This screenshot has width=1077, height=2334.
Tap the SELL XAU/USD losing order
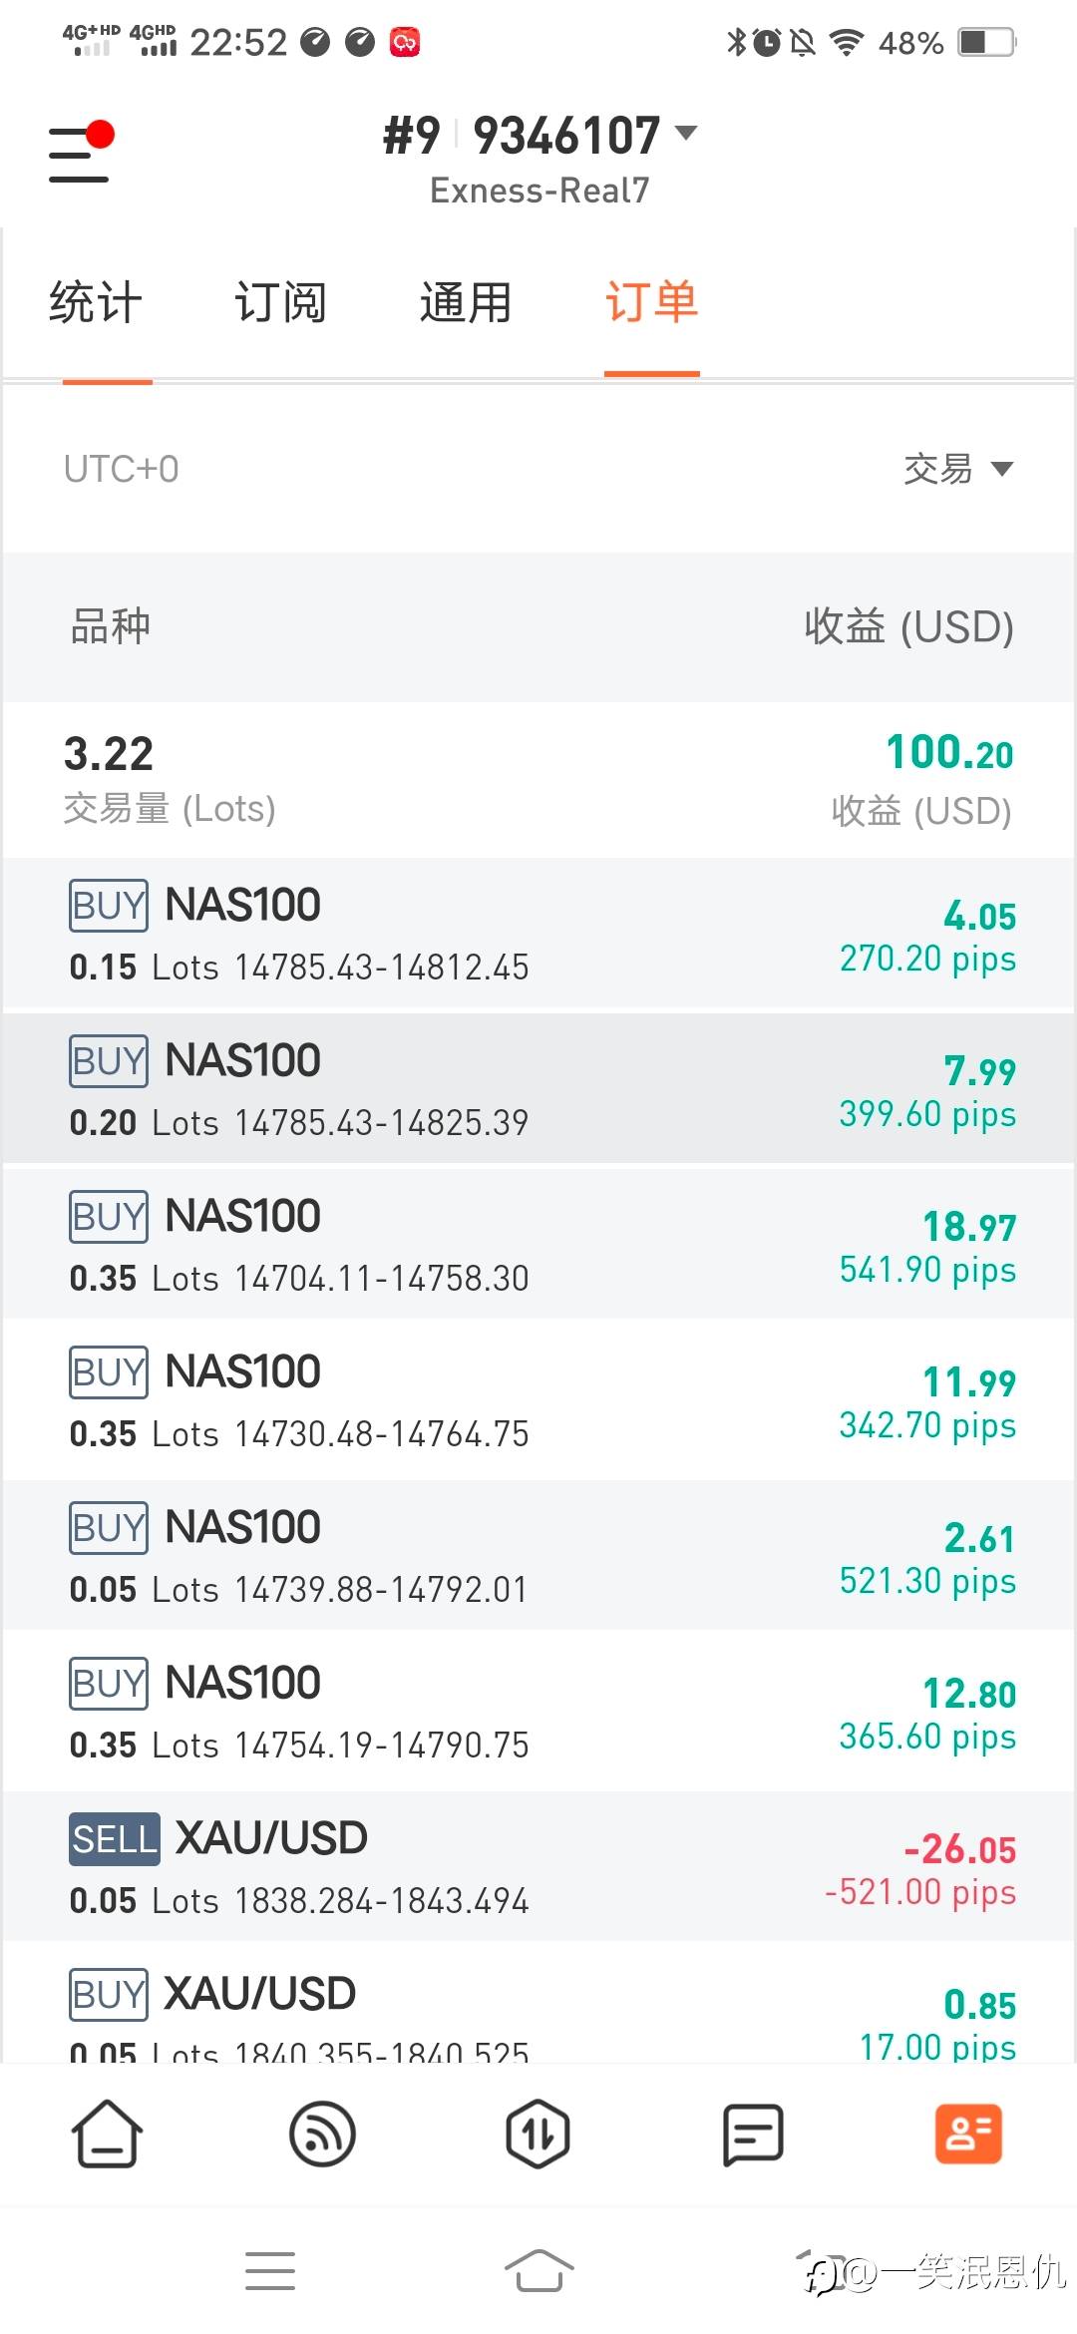(x=538, y=1867)
